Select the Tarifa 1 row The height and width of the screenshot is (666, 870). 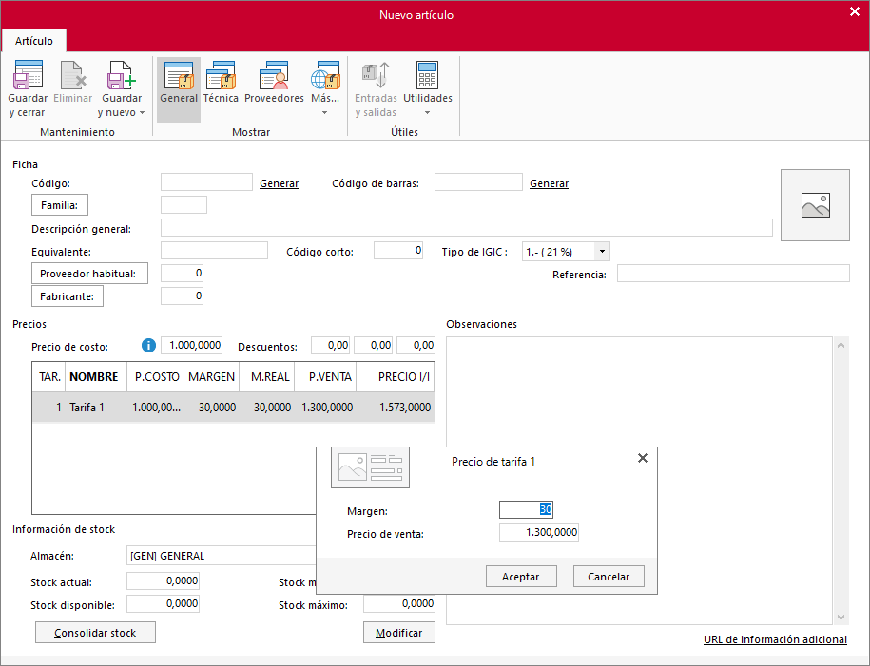click(233, 408)
